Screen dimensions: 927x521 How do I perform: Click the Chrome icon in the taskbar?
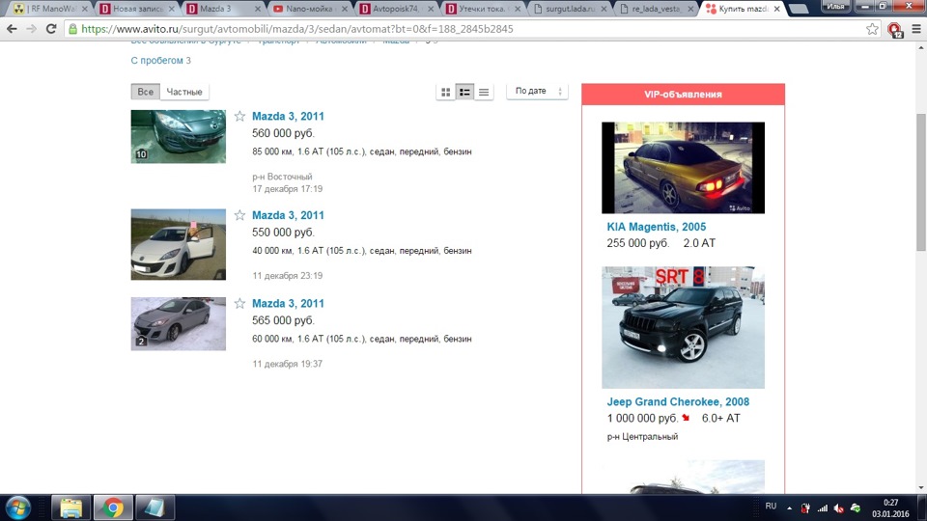(113, 508)
